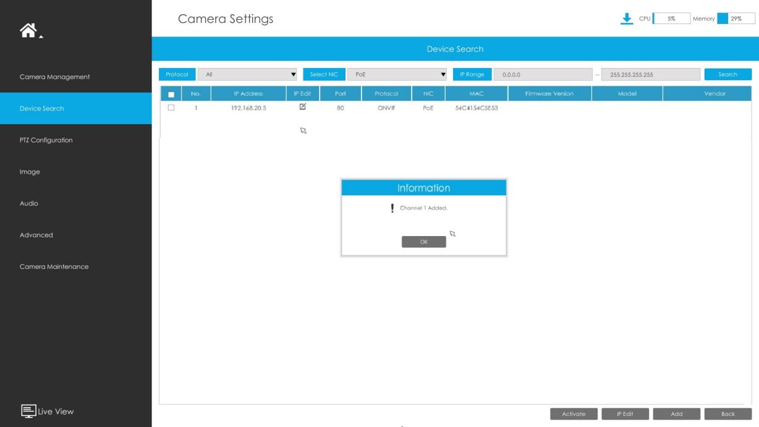Select Device Search in sidebar
The height and width of the screenshot is (427, 759).
75,108
